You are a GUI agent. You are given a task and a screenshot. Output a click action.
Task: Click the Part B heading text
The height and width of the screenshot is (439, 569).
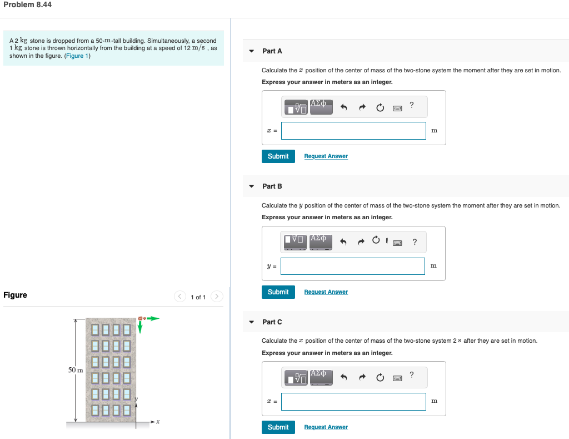coord(272,186)
